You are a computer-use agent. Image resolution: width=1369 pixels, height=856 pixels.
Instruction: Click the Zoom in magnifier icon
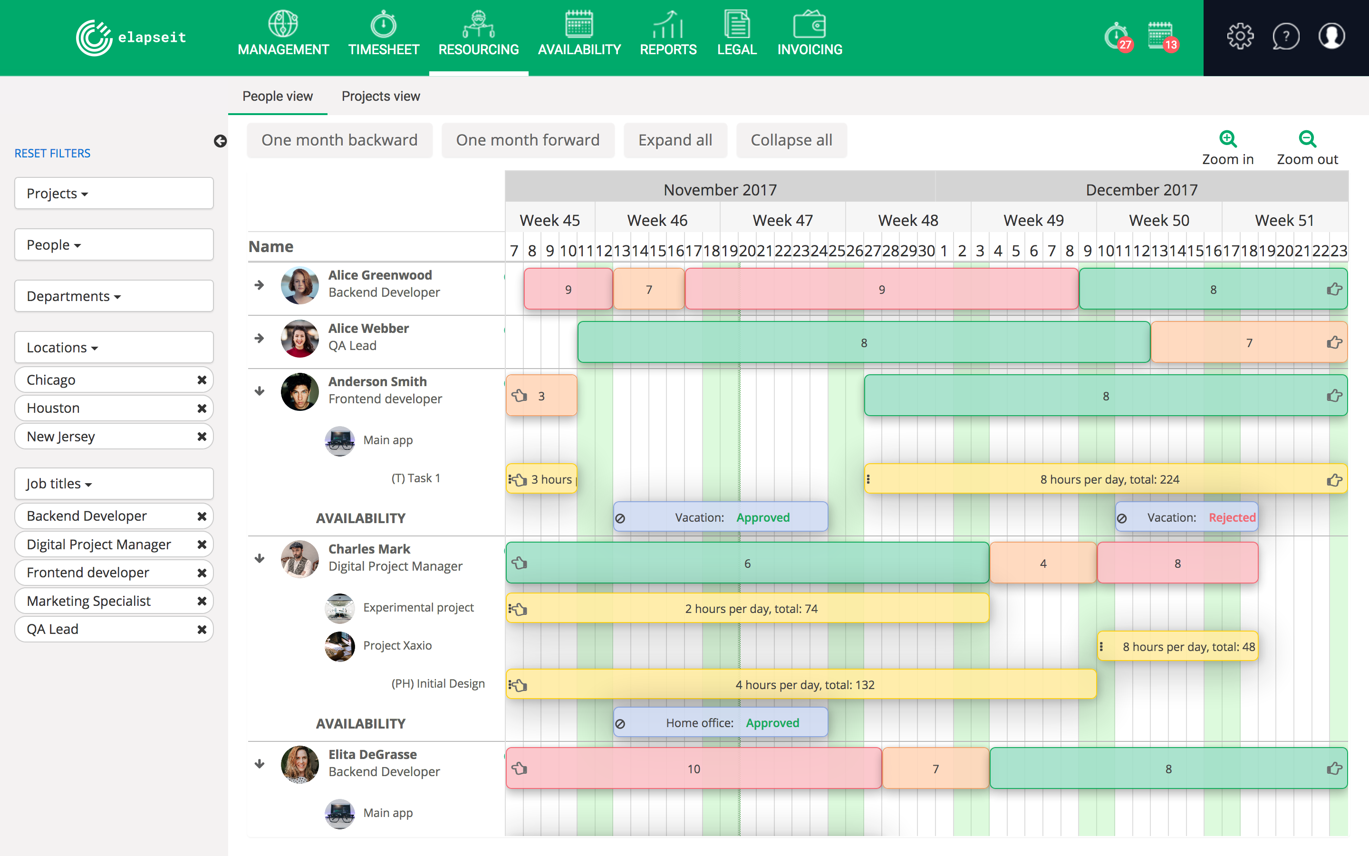(x=1229, y=138)
